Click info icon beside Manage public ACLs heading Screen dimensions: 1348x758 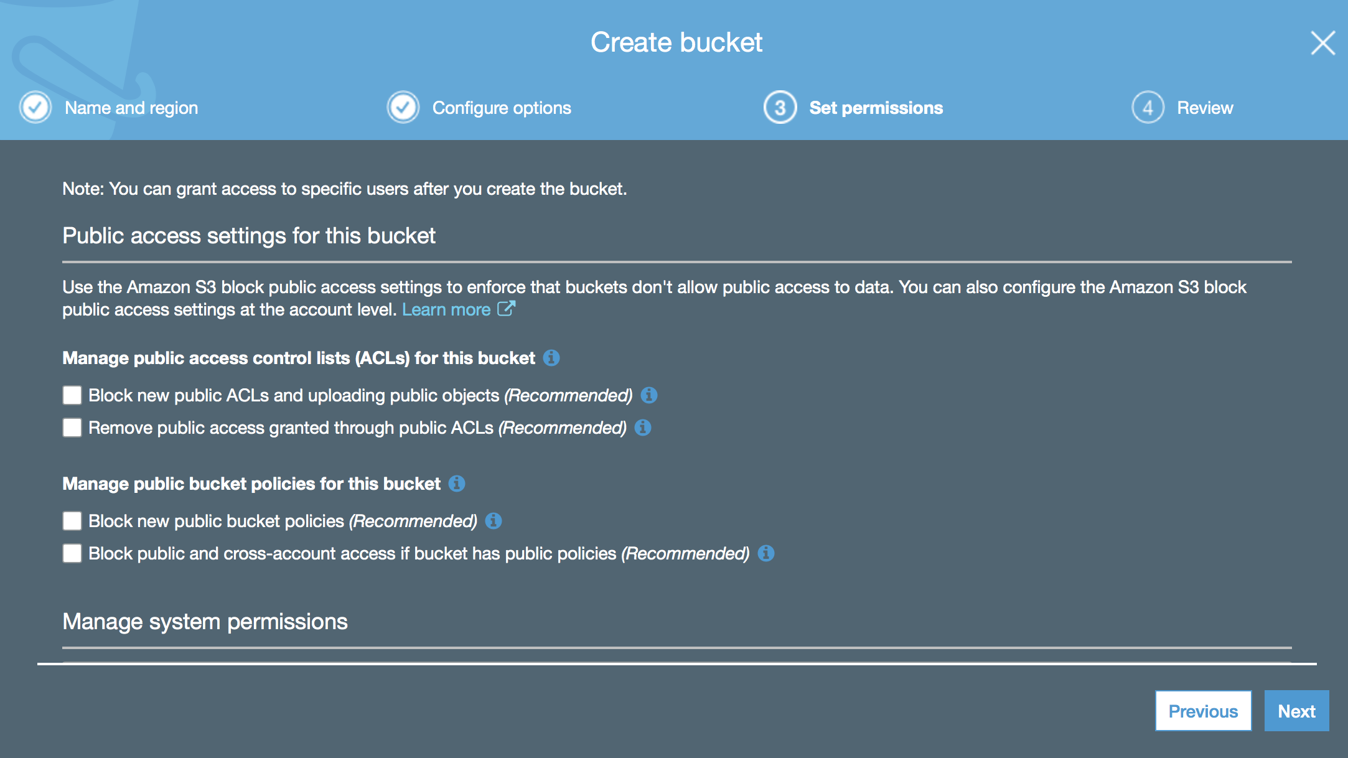tap(551, 358)
